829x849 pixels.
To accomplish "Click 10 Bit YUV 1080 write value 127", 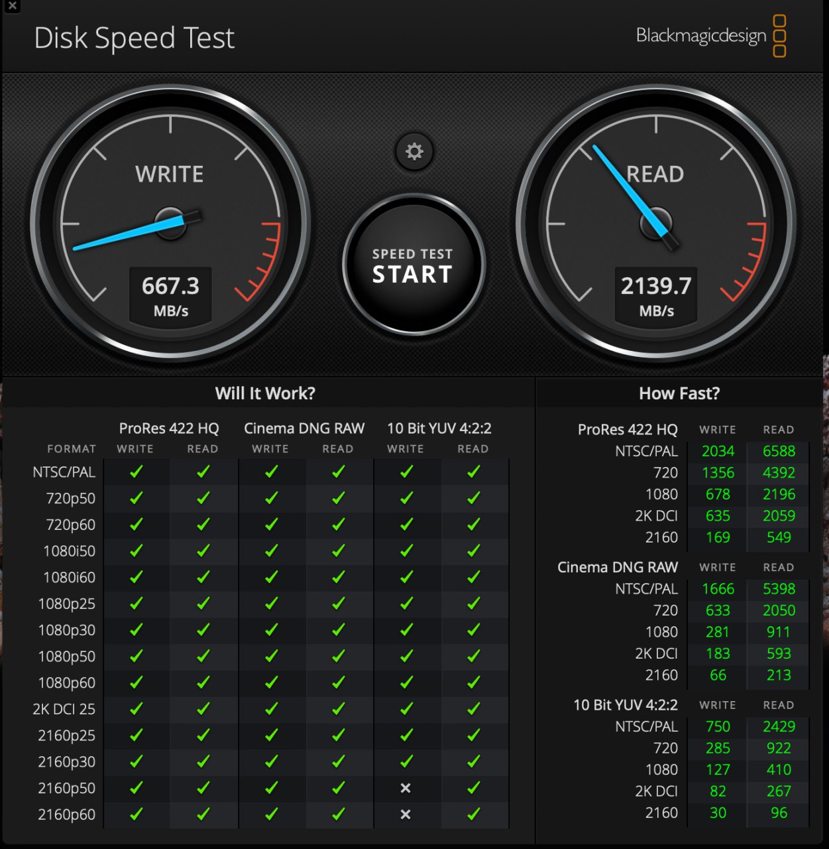I will (718, 769).
